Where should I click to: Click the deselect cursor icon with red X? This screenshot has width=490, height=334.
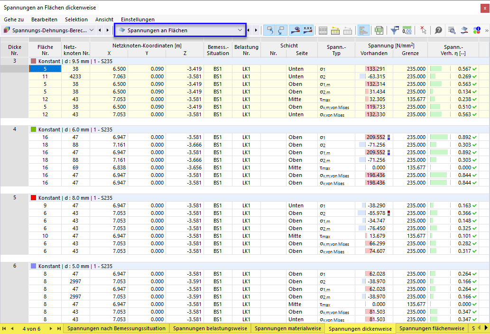pos(423,30)
